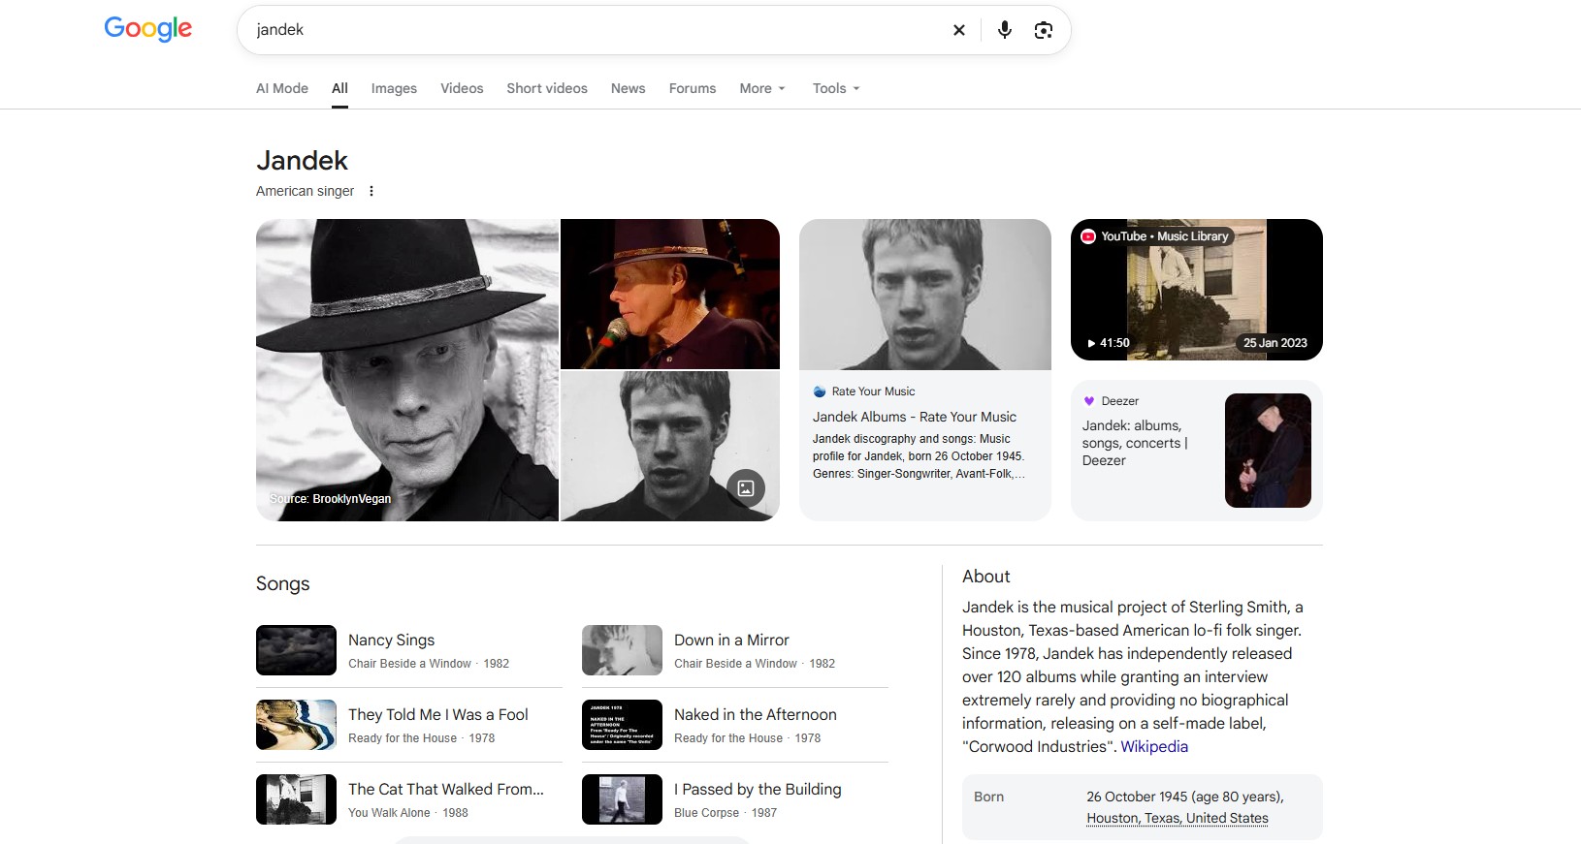1581x844 pixels.
Task: Open the Wikipedia link in About
Action: (x=1154, y=746)
